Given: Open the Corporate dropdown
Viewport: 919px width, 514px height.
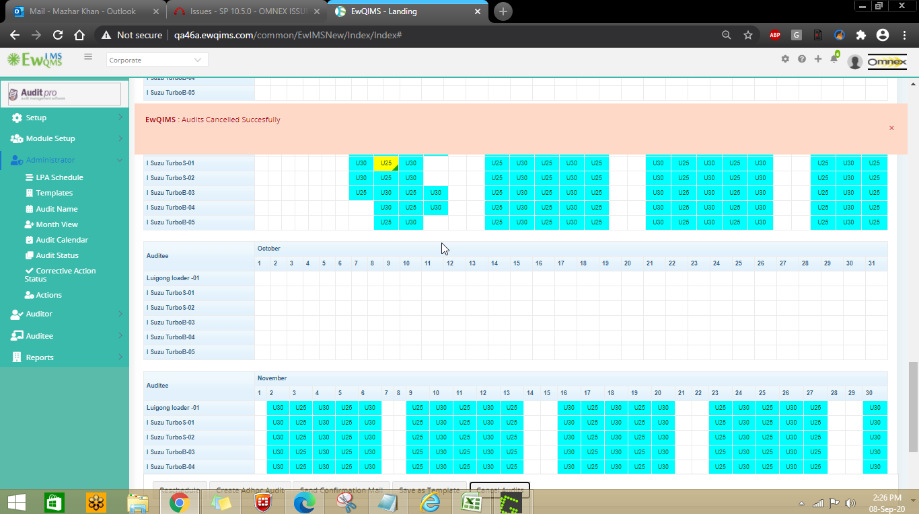Looking at the screenshot, I should point(157,60).
